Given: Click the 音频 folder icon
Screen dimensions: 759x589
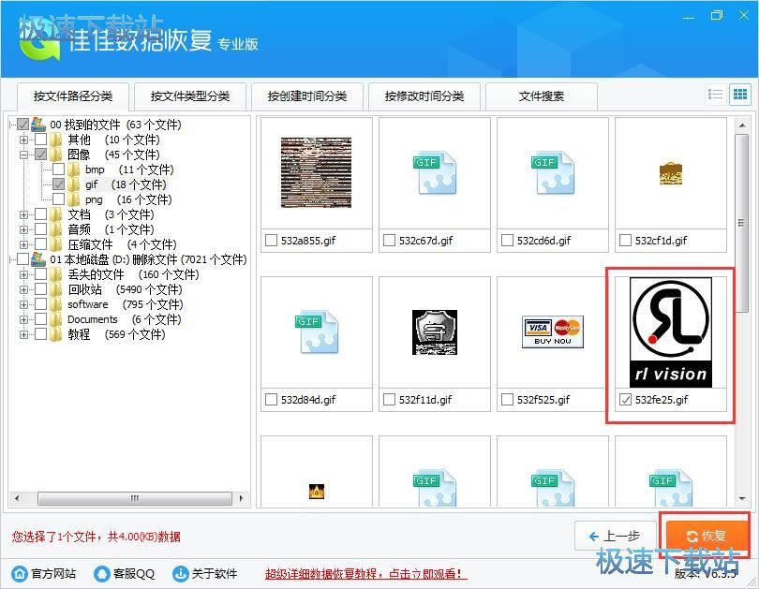Looking at the screenshot, I should (56, 229).
